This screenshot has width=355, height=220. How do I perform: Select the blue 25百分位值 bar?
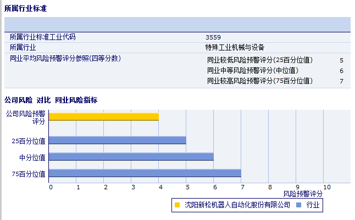[118, 140]
